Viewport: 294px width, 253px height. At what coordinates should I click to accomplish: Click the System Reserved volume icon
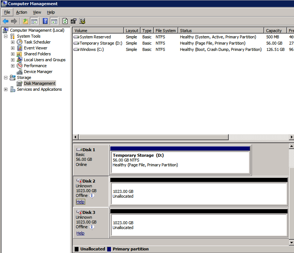[x=76, y=37]
